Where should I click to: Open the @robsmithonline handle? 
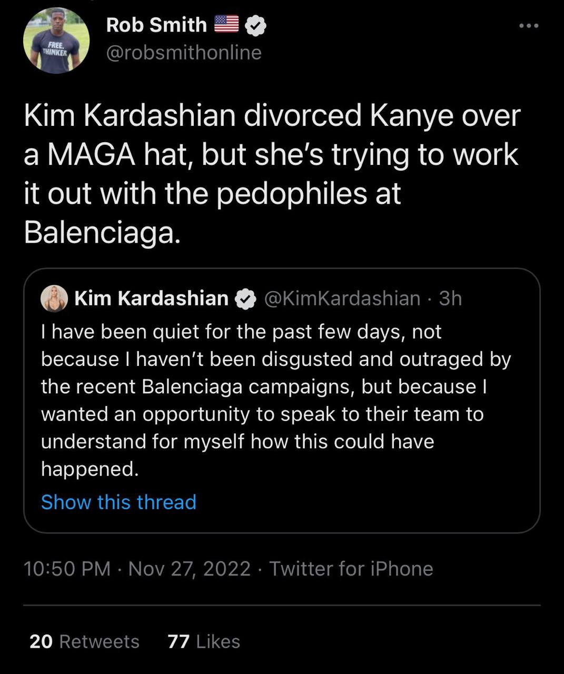point(184,52)
